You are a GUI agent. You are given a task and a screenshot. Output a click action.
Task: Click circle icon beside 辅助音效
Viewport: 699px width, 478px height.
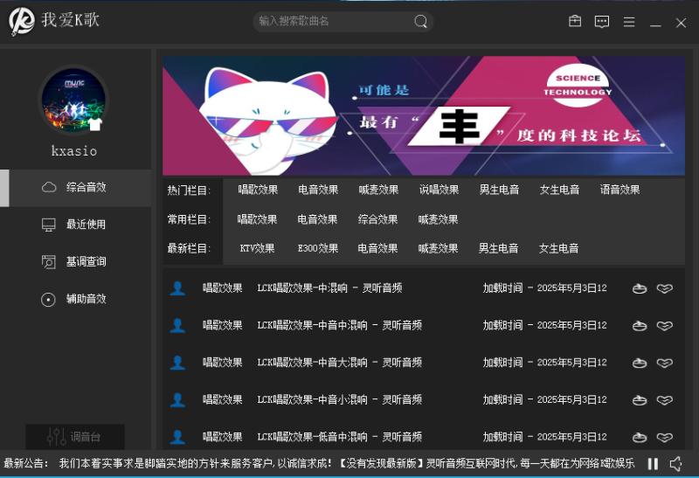pos(49,299)
